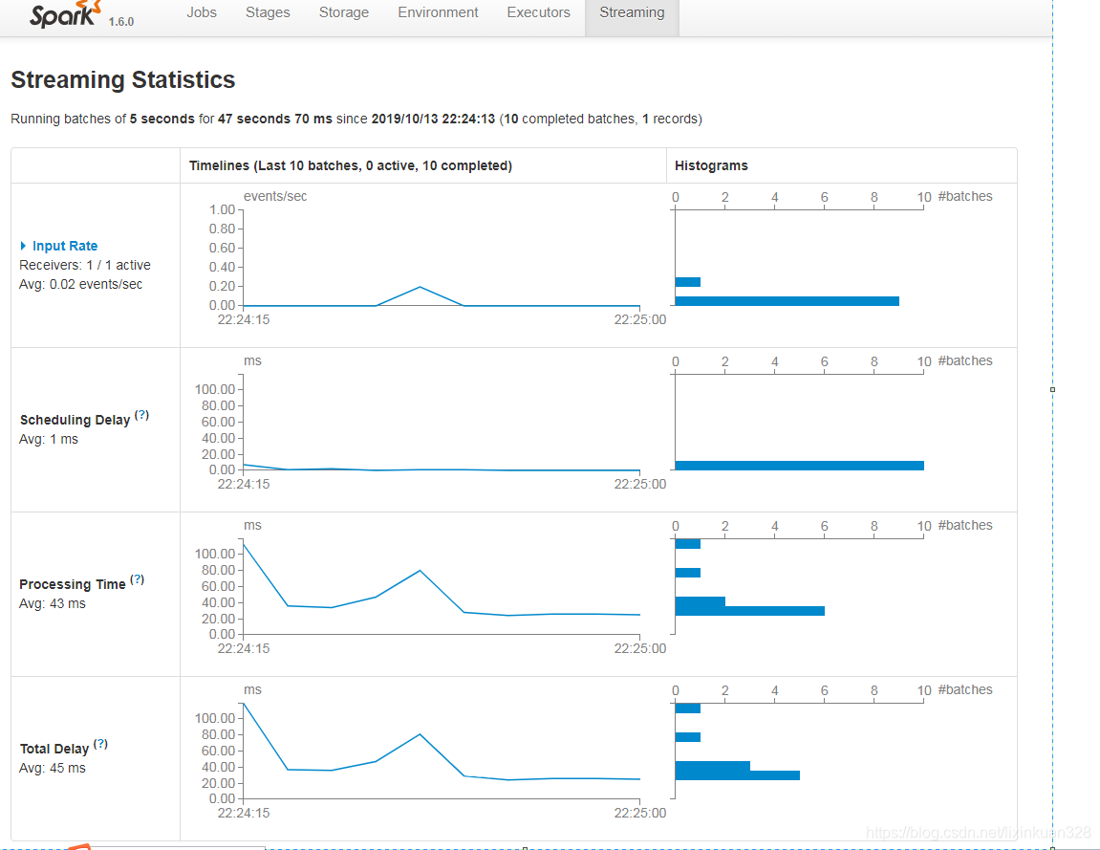
Task: Switch to the Executors tab
Action: [538, 12]
